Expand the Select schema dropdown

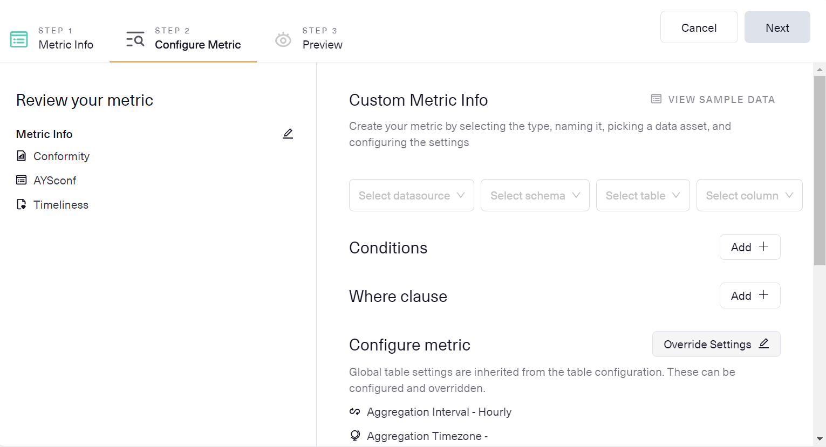(x=535, y=195)
